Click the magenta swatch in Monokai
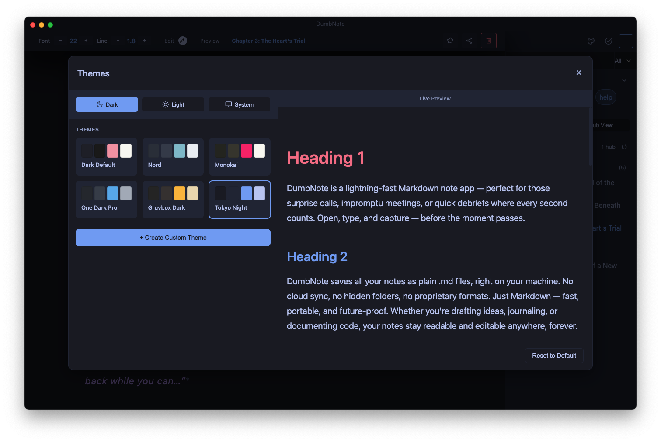 tap(247, 151)
